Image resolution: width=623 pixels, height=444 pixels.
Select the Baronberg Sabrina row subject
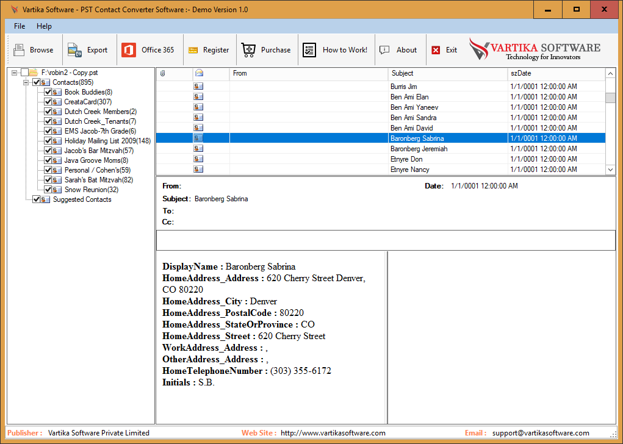click(417, 138)
